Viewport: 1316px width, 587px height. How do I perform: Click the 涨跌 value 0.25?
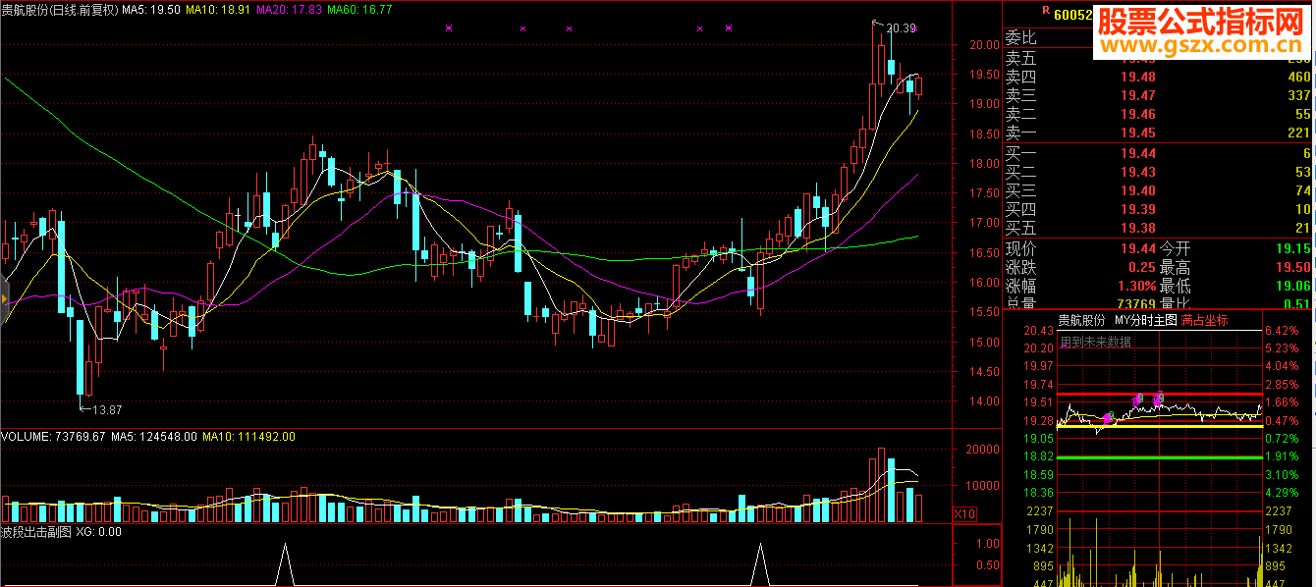[1140, 268]
